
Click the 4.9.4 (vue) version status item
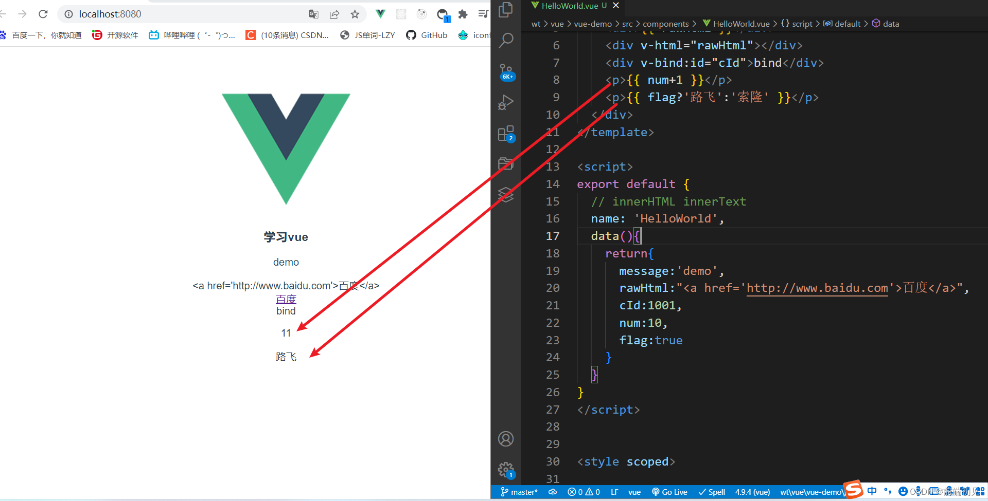click(x=752, y=492)
